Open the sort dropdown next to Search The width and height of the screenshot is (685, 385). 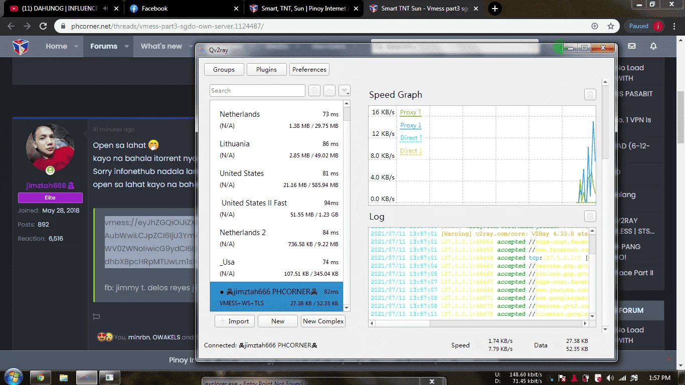tap(345, 91)
